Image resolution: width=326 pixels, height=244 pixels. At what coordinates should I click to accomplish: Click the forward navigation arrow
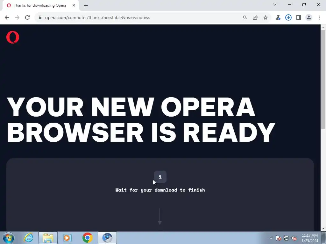pos(17,18)
